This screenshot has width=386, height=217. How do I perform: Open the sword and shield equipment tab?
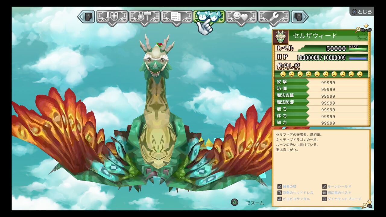pyautogui.click(x=112, y=17)
